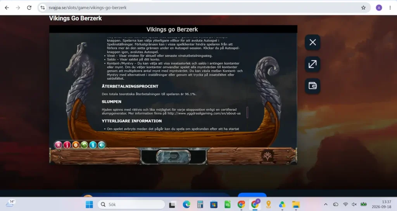Image resolution: width=397 pixels, height=211 pixels.
Task: Click muted volume tray icon
Action: (354, 204)
